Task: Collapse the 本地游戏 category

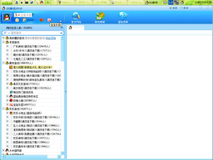Action: pyautogui.click(x=3, y=42)
